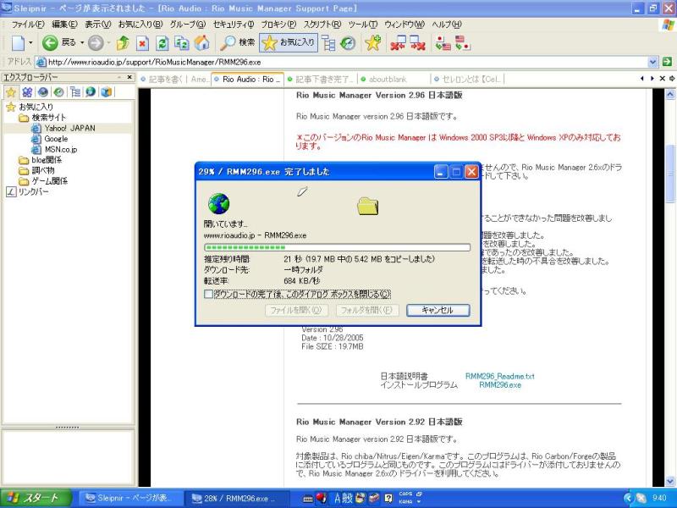677x508 pixels.
Task: Close the エクスプローラバー panel
Action: click(129, 77)
